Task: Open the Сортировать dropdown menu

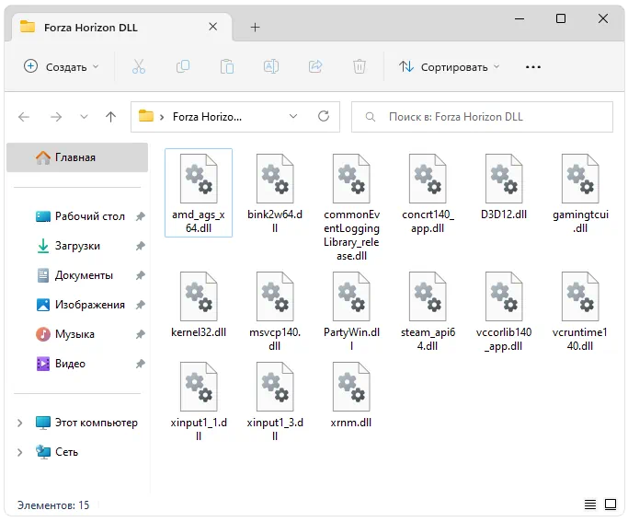Action: point(449,66)
